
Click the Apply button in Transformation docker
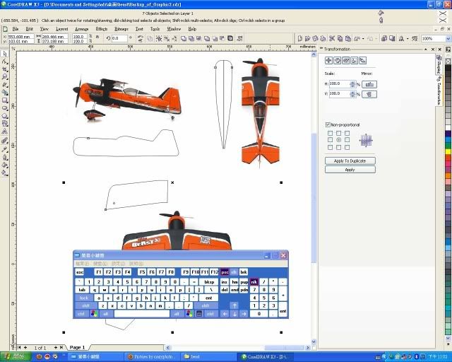click(350, 170)
